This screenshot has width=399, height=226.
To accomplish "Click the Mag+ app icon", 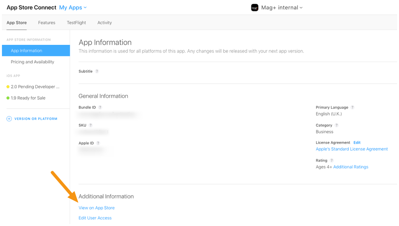I will [255, 8].
